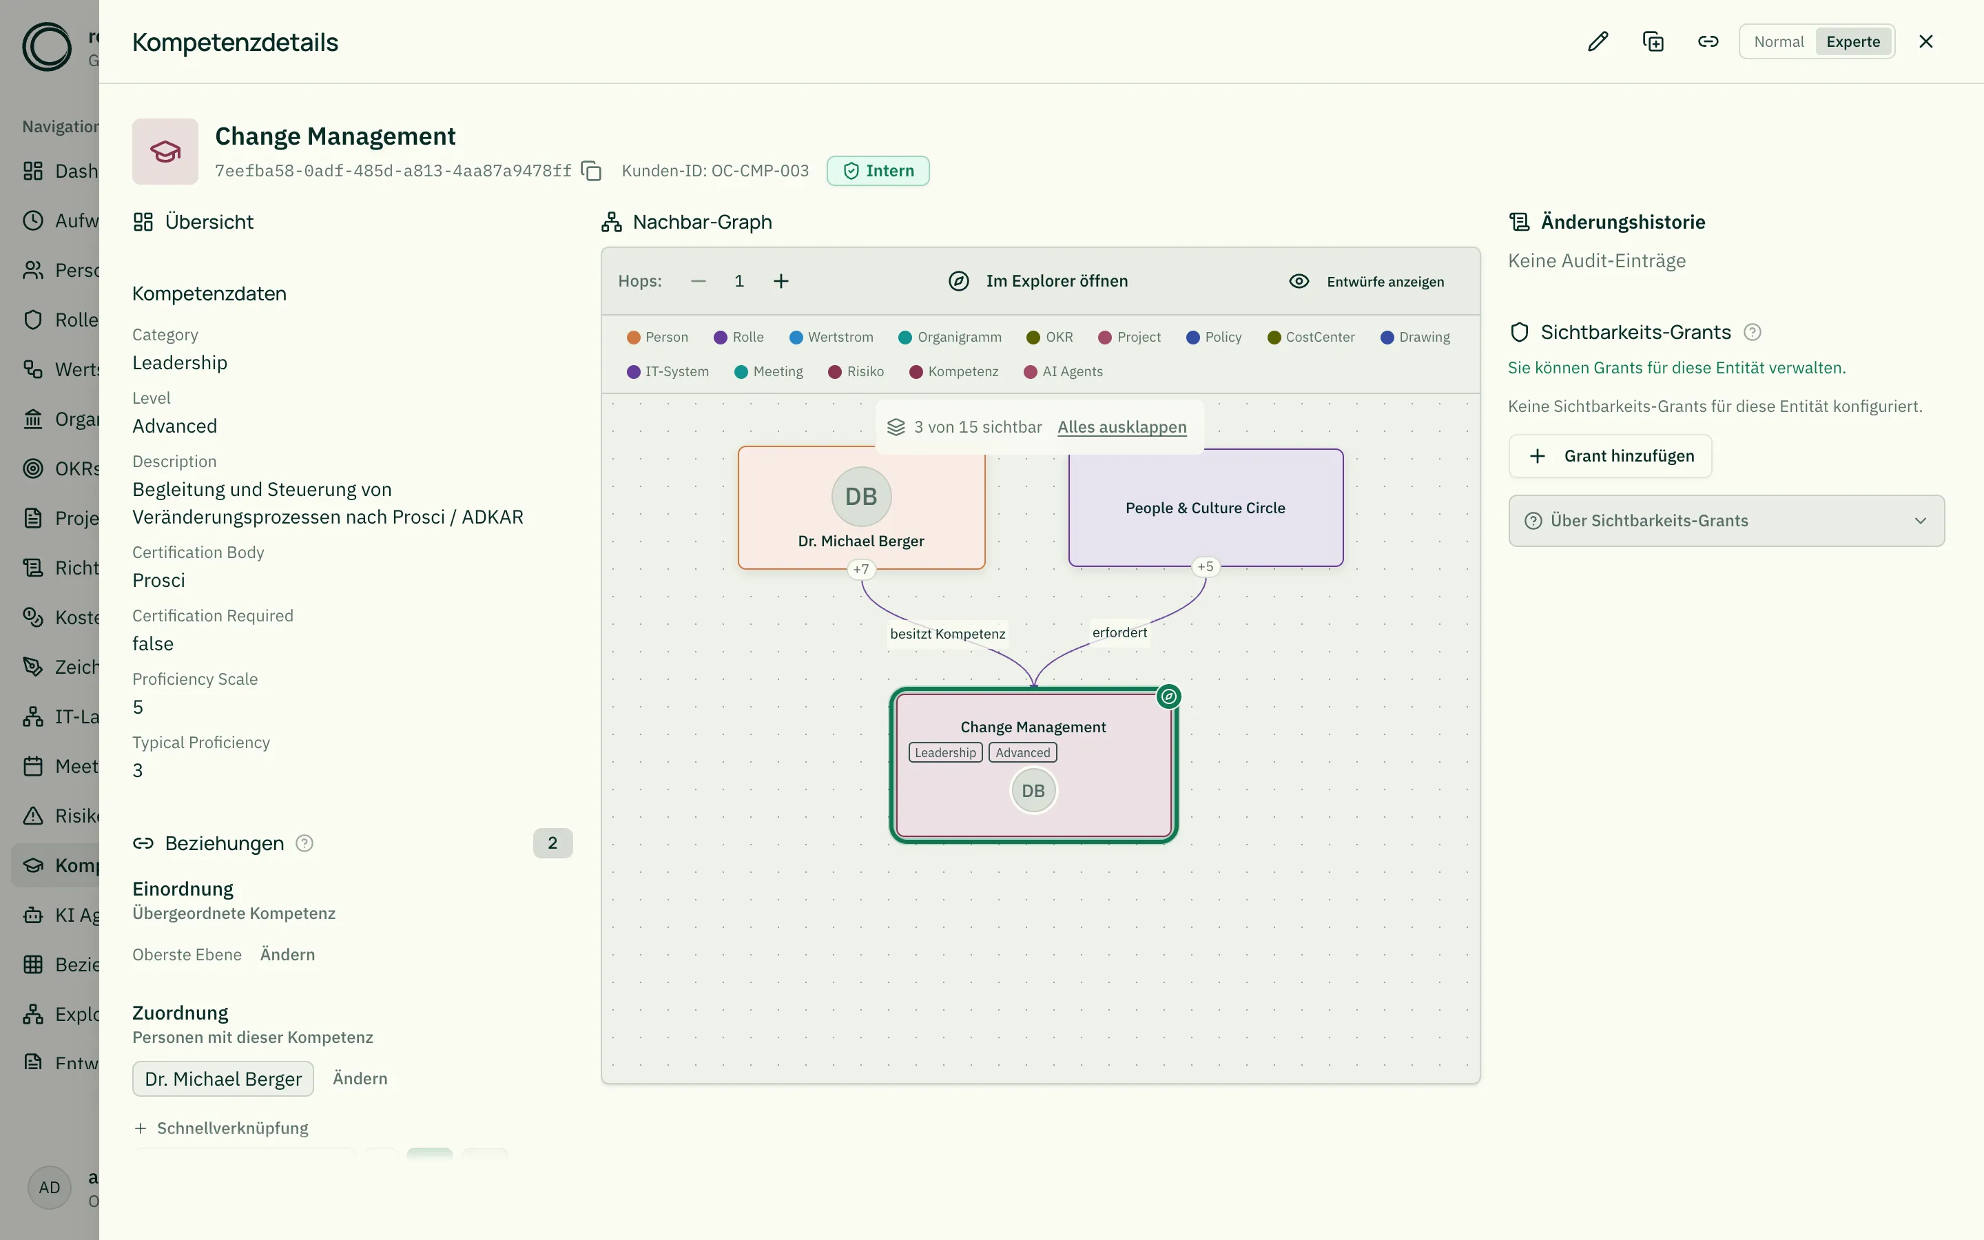This screenshot has width=1984, height=1240.
Task: Click the link icon in header
Action: point(1708,42)
